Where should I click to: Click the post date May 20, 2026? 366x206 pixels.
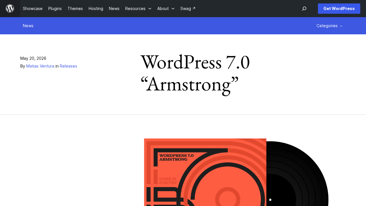point(33,58)
